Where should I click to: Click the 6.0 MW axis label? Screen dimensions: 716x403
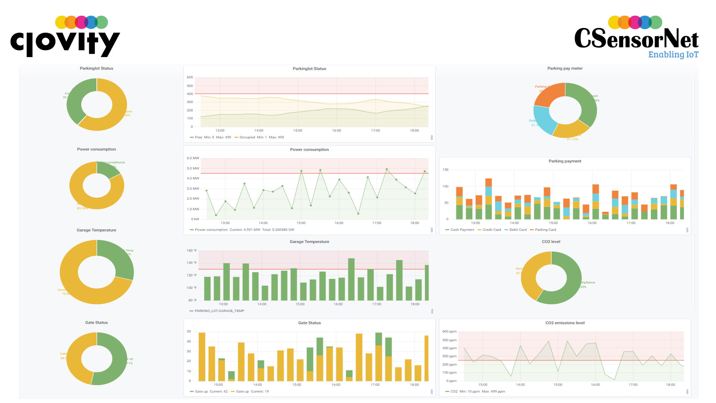point(193,158)
